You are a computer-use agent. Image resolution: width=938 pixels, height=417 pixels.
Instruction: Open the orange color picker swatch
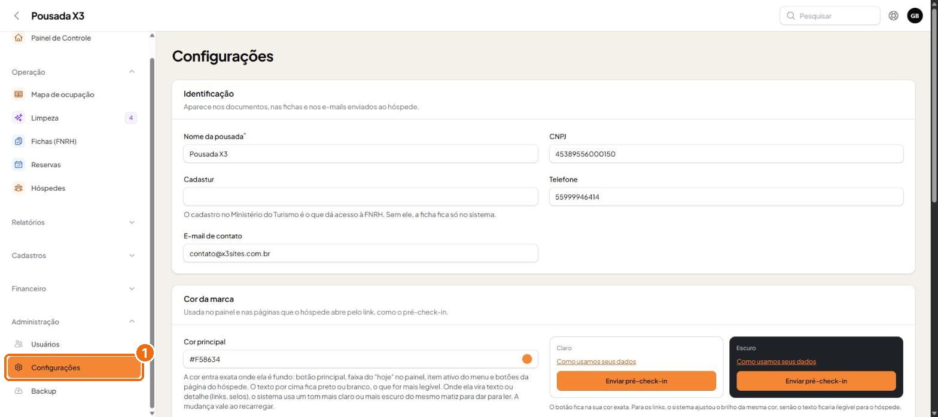click(527, 359)
